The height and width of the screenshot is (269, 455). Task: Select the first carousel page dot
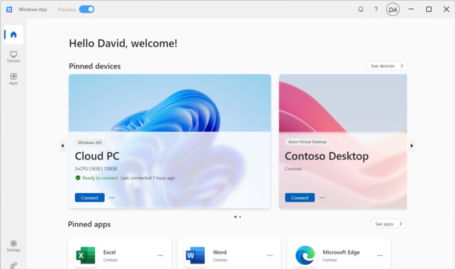[x=235, y=217]
